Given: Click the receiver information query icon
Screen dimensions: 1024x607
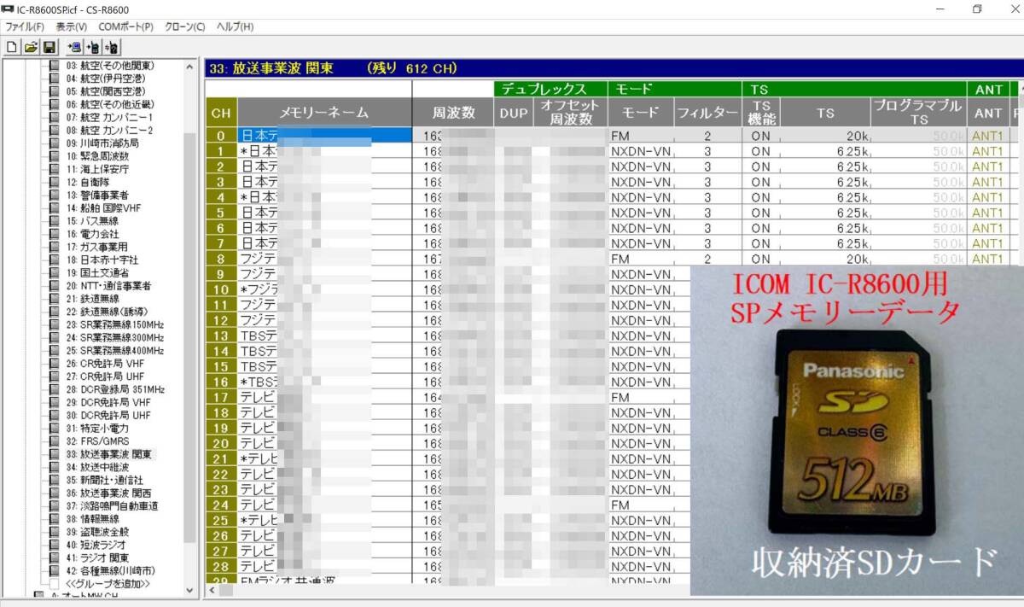Looking at the screenshot, I should click(x=112, y=47).
